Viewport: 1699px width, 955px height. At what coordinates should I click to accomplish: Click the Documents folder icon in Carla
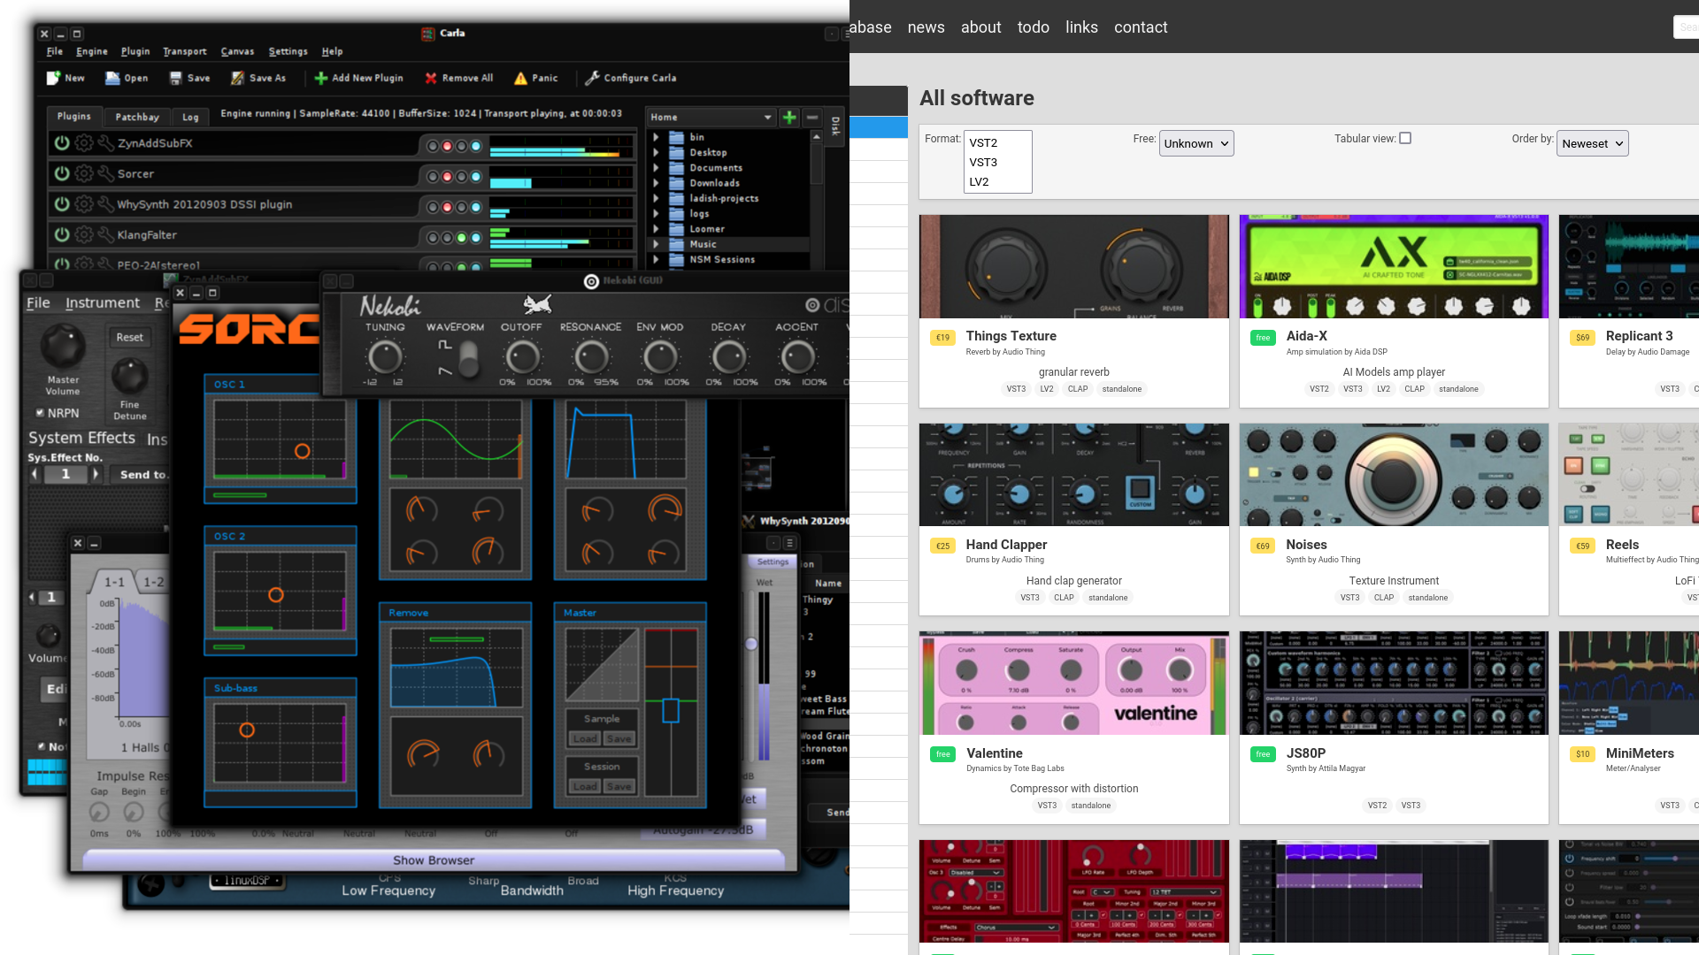click(x=677, y=168)
